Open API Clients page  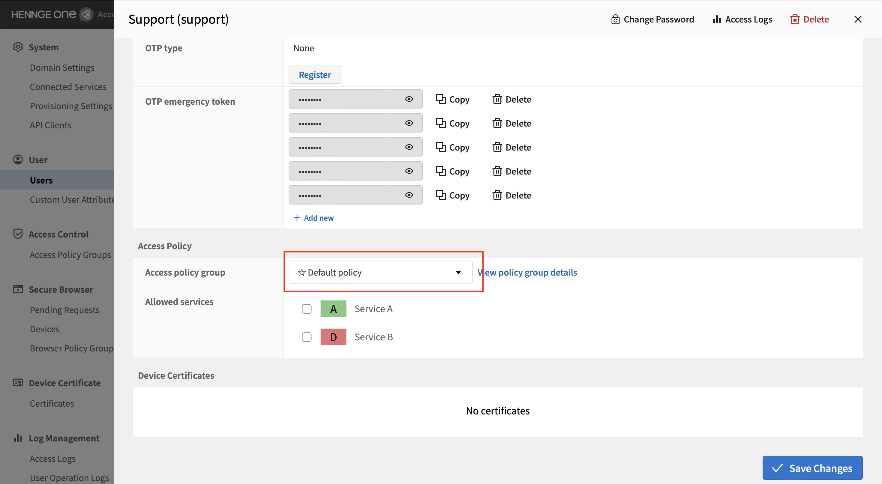pyautogui.click(x=50, y=125)
